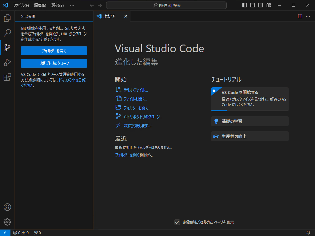Open editor more actions ellipsis
Viewport: 315px width, 236px height.
[308, 16]
